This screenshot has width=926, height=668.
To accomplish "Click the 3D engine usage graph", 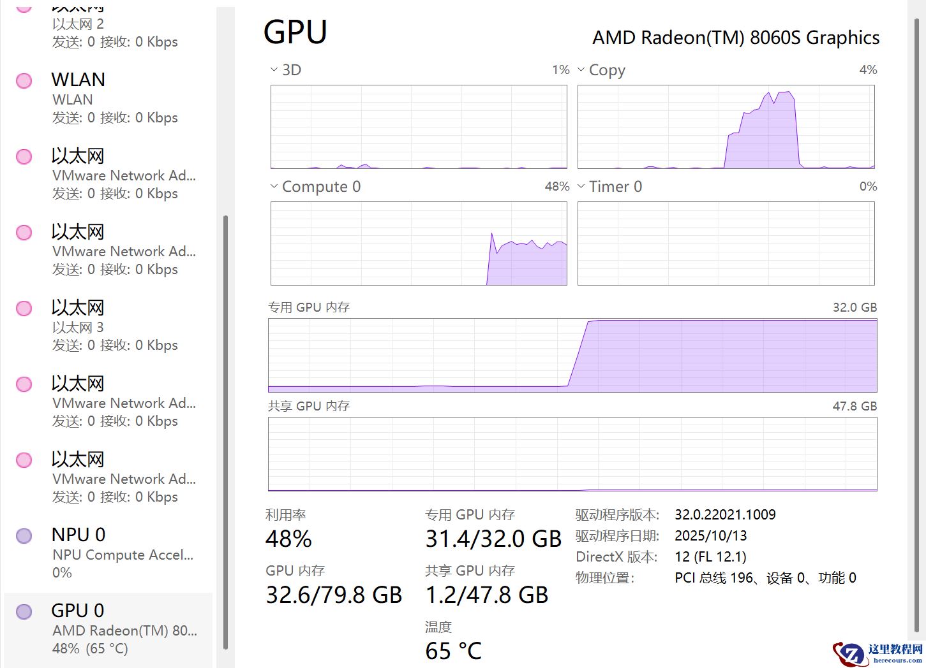I will click(419, 127).
